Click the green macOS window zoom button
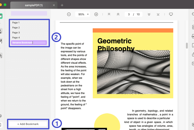 (x=5, y=5)
